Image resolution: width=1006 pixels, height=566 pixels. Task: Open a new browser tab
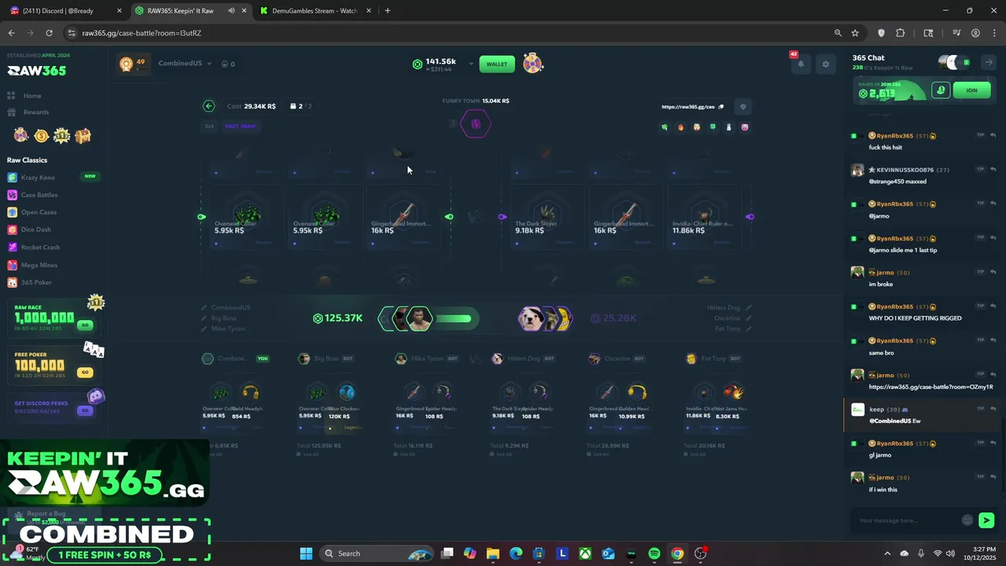pyautogui.click(x=387, y=11)
